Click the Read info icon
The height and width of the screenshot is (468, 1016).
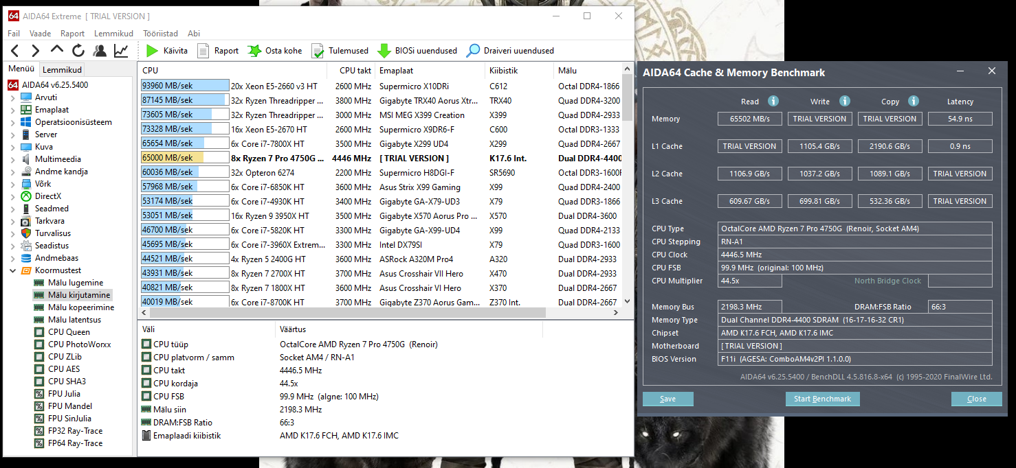(x=773, y=101)
